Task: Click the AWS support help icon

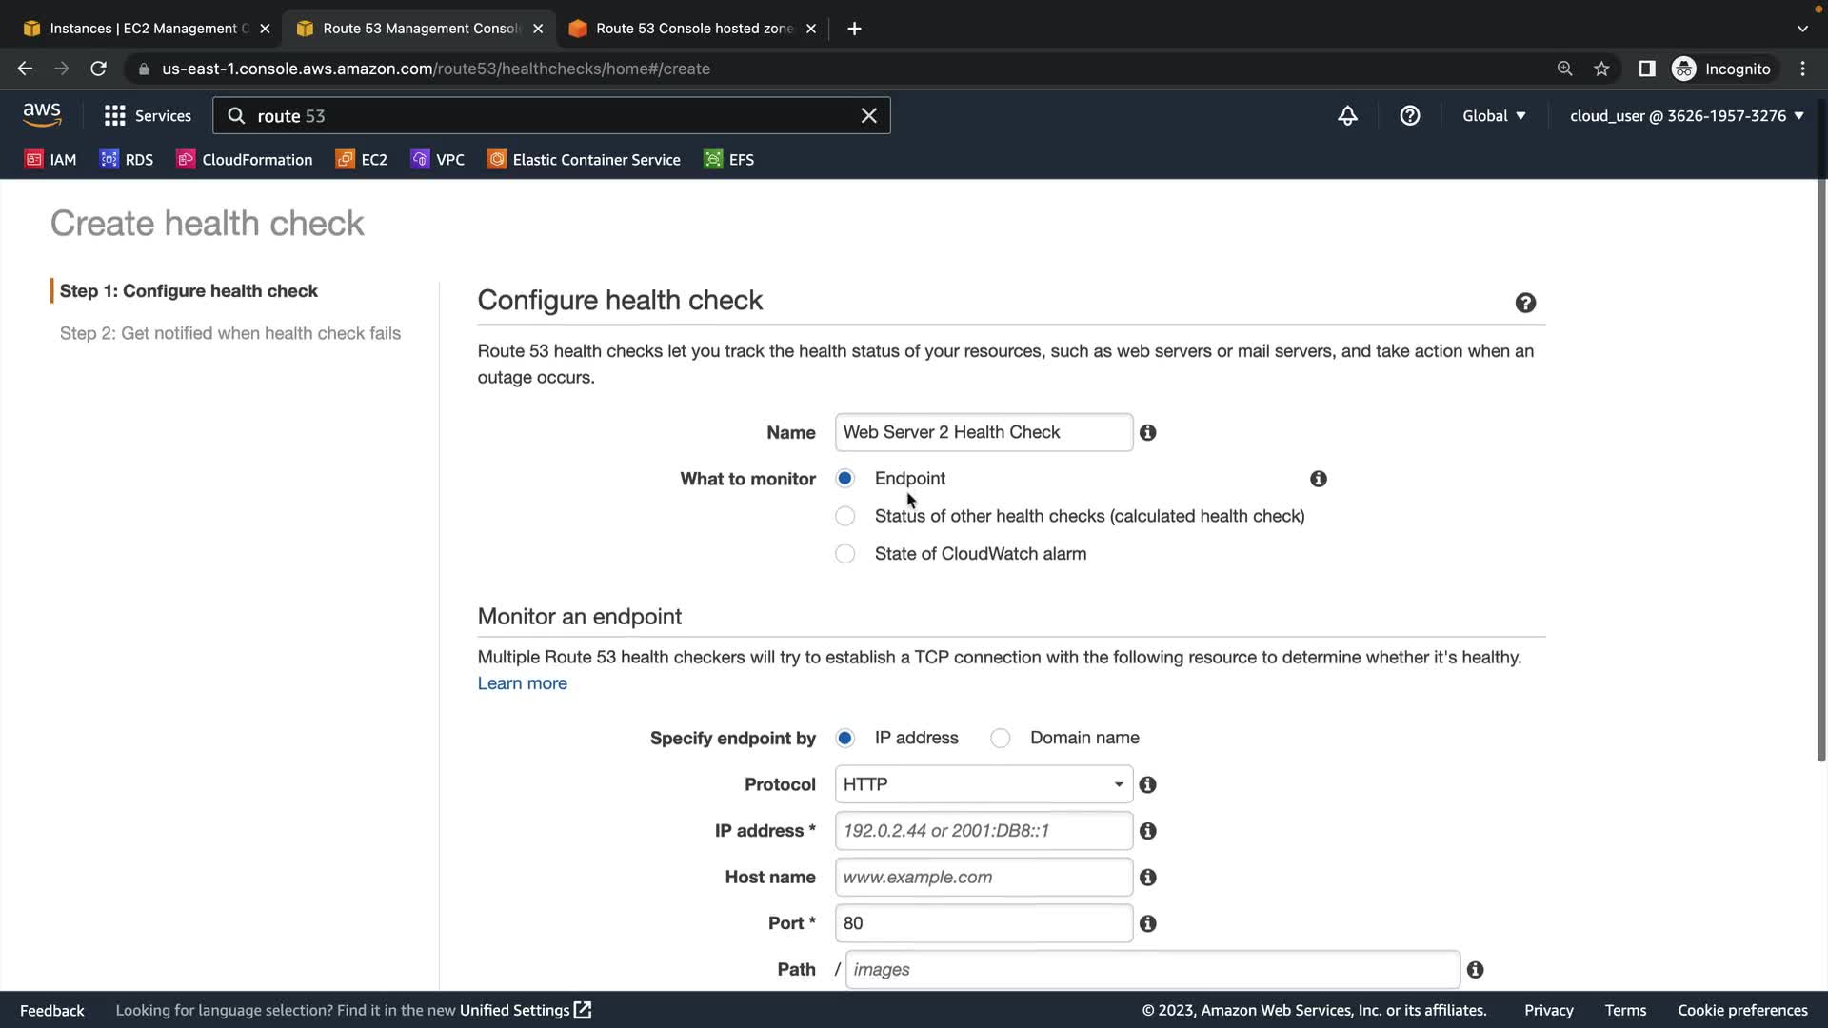Action: pos(1410,116)
